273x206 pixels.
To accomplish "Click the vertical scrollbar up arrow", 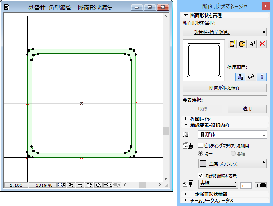I will pyautogui.click(x=166, y=16).
